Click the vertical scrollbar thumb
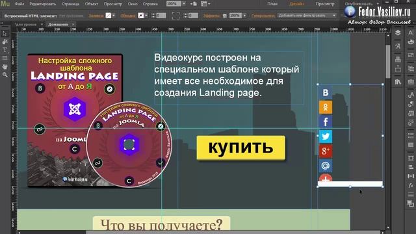 (x=388, y=62)
